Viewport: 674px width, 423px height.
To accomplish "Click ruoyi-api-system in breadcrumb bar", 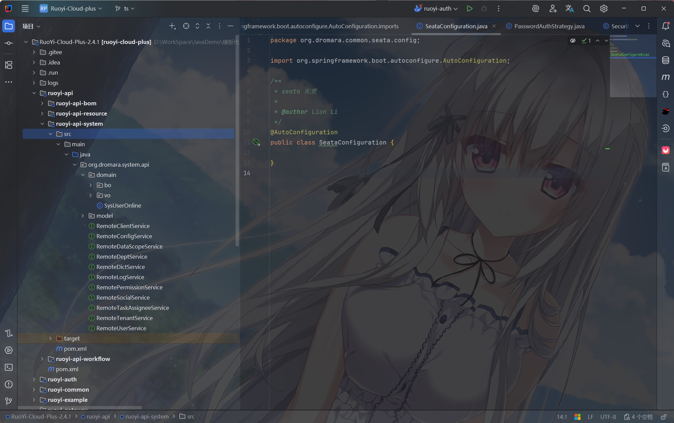I will (147, 417).
